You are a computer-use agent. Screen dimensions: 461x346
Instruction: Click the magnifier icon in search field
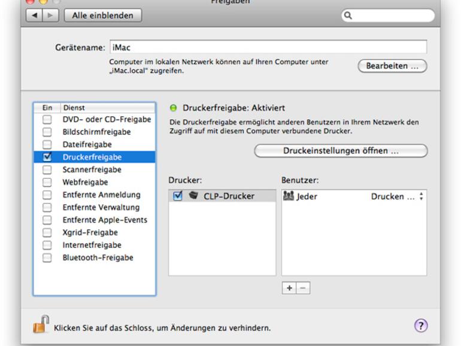pyautogui.click(x=348, y=16)
